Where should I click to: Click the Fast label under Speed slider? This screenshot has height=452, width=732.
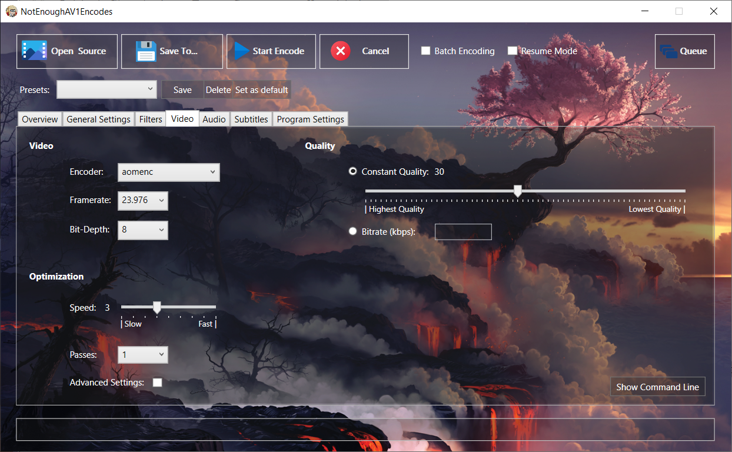tap(205, 324)
